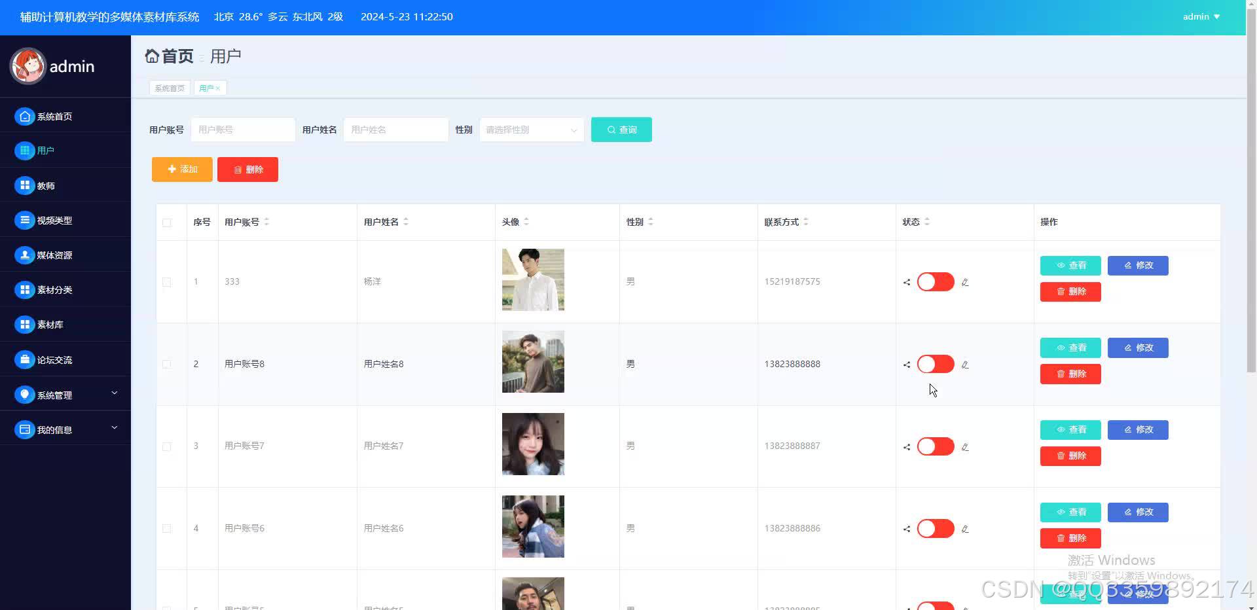Screen dimensions: 1257x610
Task: Click the 系统首页 sidebar icon
Action: click(x=24, y=117)
